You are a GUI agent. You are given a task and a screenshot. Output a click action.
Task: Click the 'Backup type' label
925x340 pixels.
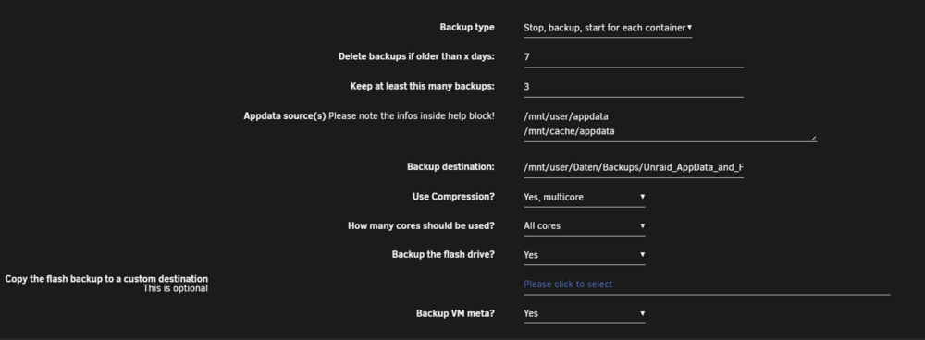pyautogui.click(x=467, y=27)
